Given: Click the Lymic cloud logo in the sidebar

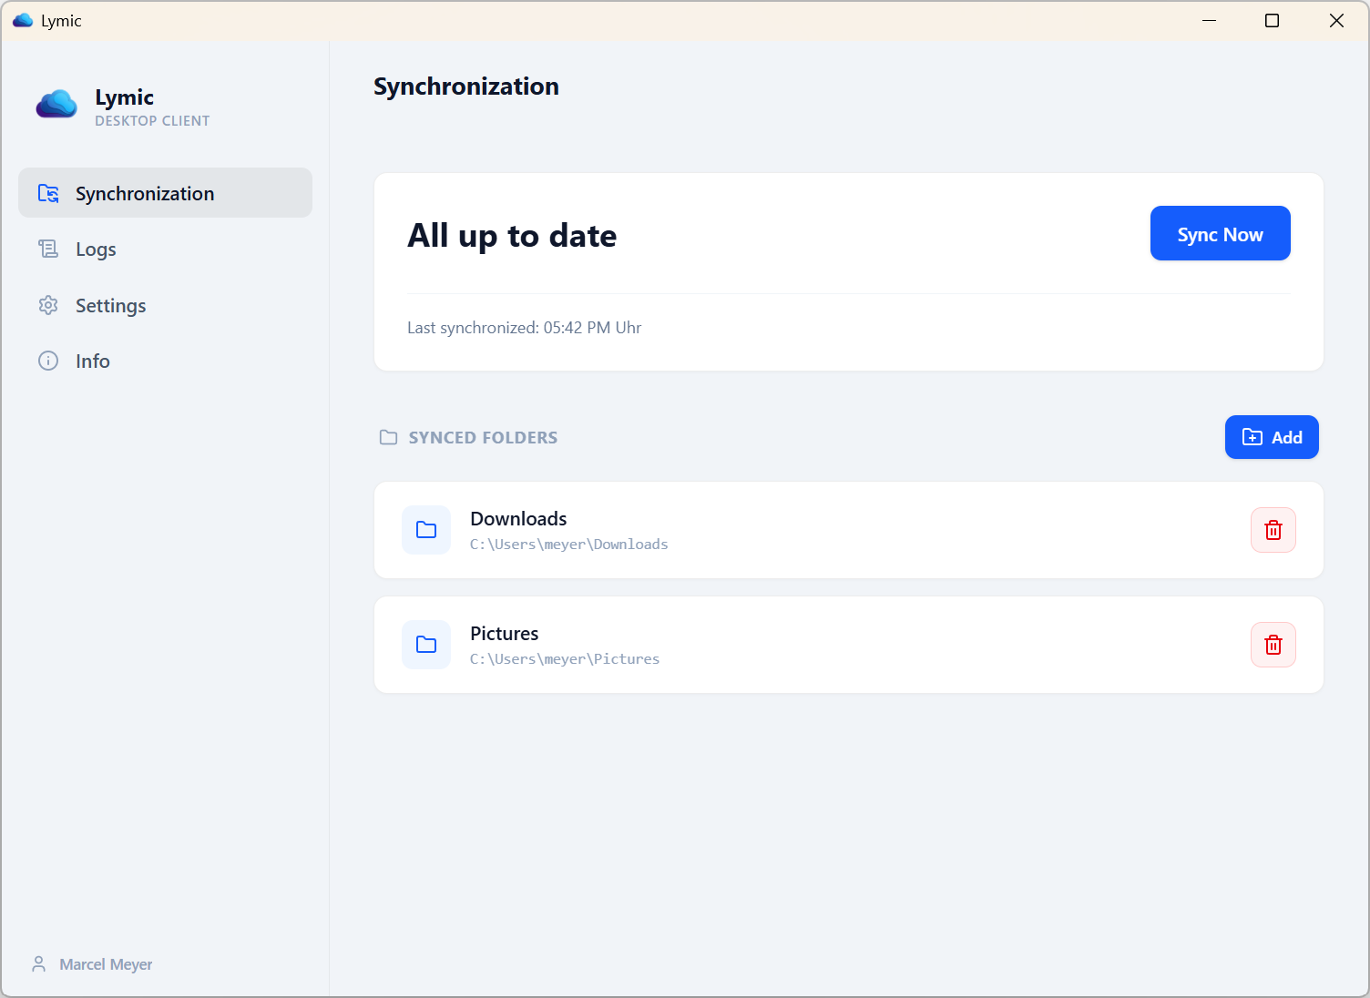Looking at the screenshot, I should tap(56, 105).
